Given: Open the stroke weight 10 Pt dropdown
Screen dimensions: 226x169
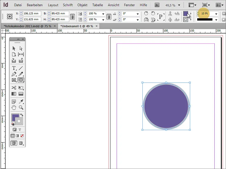Looking at the screenshot, I should [216, 14].
